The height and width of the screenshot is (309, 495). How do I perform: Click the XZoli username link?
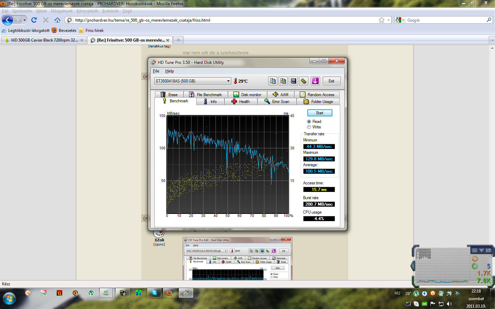tap(159, 240)
